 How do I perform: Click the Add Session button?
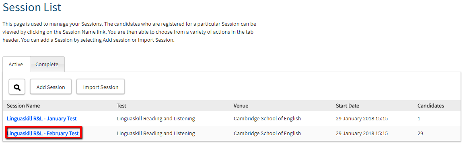tap(51, 87)
